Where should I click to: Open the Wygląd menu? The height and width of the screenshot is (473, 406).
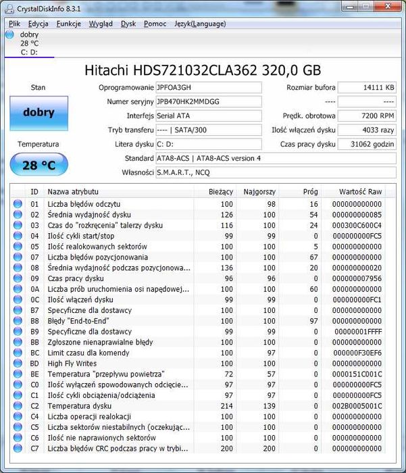click(x=101, y=24)
